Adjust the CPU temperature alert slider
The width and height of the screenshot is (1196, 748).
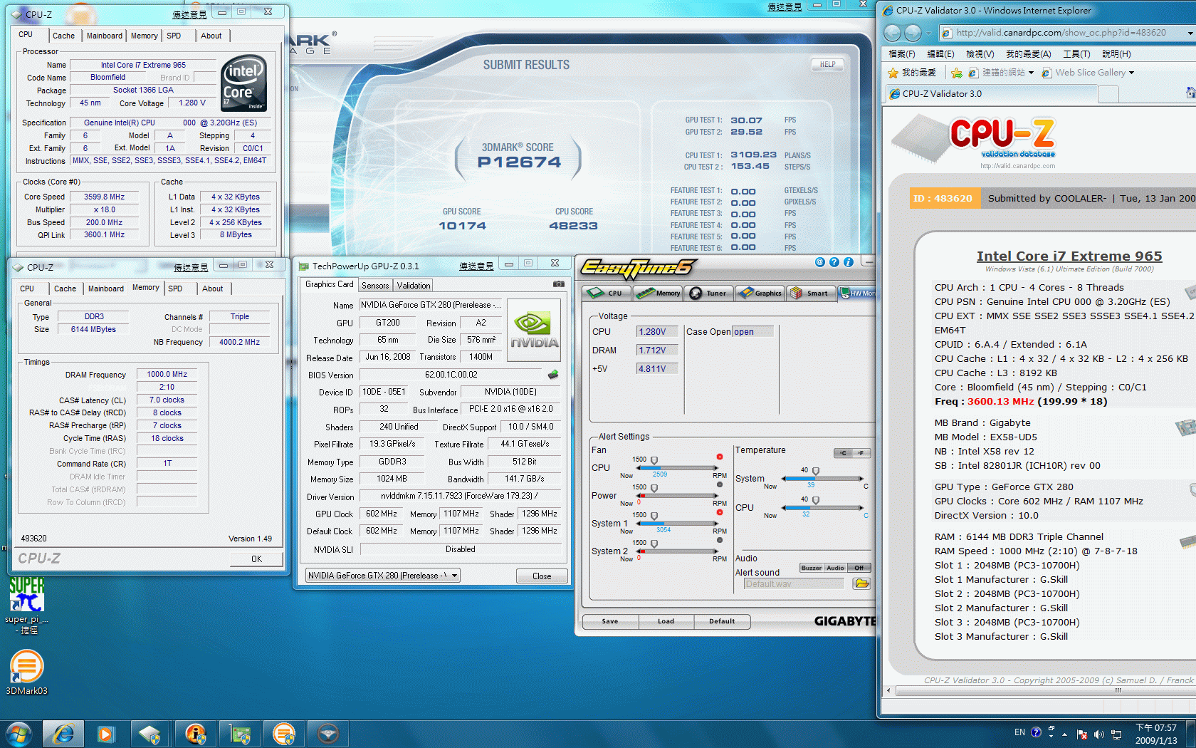815,501
